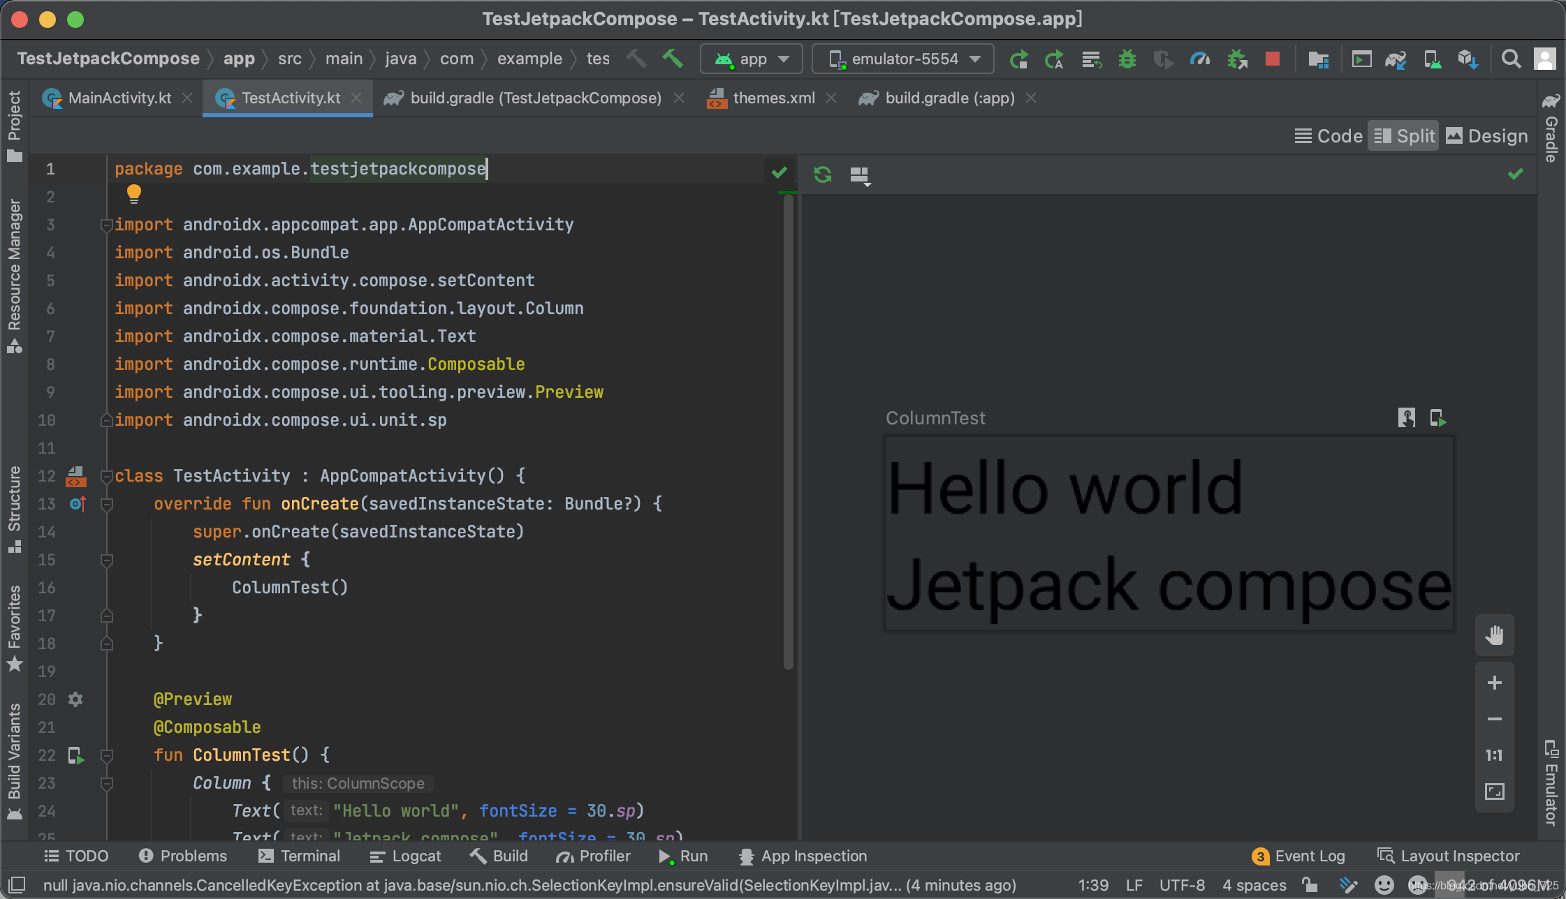Click the Apply Code Changes lines icon
This screenshot has height=899, width=1566.
pyautogui.click(x=1091, y=59)
